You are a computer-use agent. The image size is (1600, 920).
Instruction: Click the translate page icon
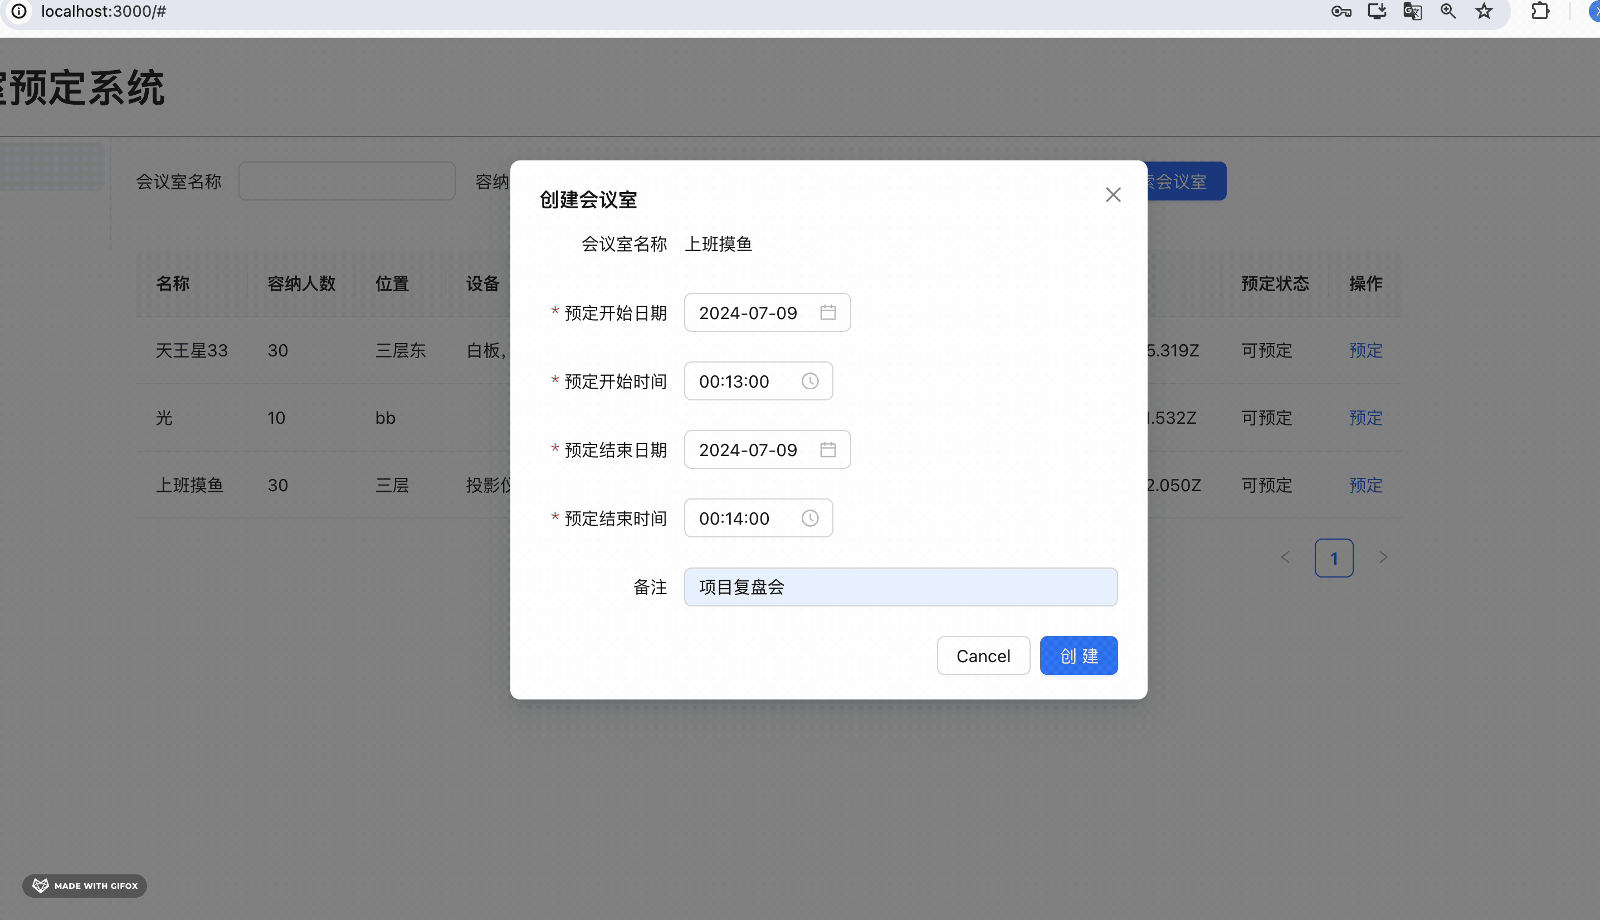click(1412, 11)
